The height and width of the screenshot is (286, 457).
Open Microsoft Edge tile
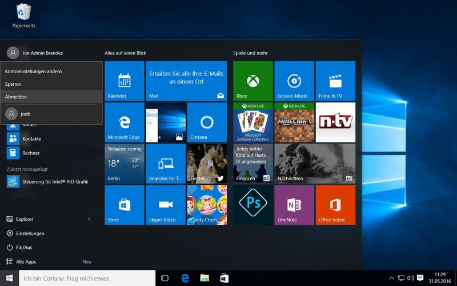124,122
